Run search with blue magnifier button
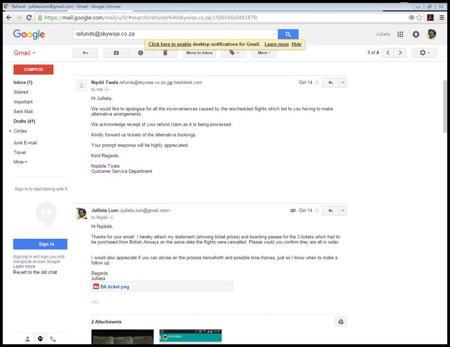The image size is (450, 347). [x=288, y=34]
